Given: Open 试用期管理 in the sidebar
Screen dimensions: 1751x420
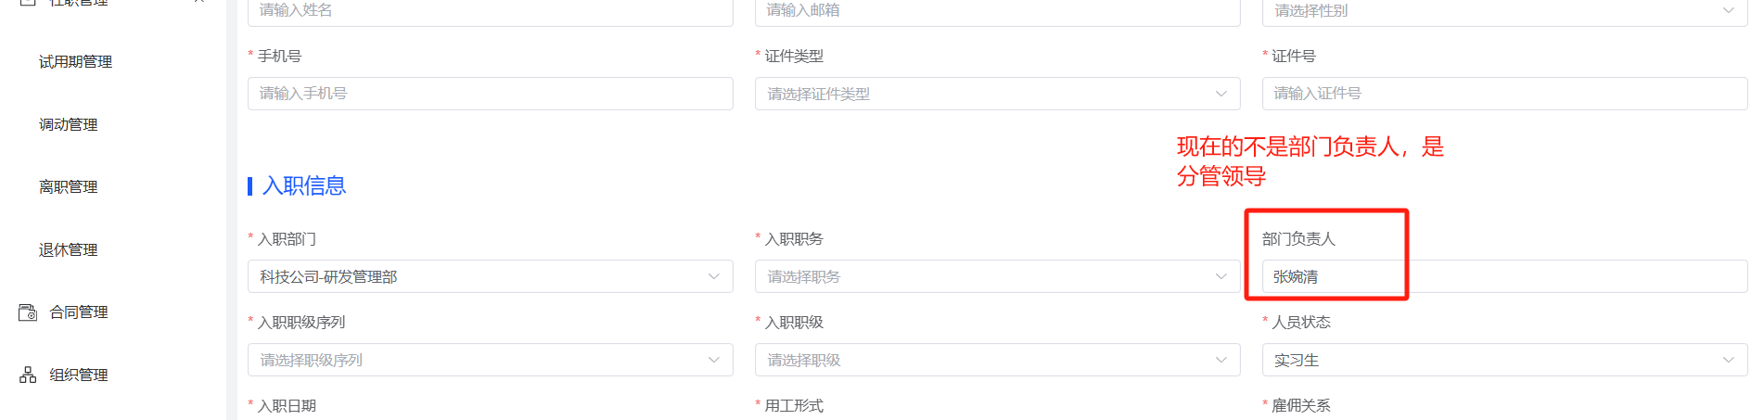Looking at the screenshot, I should pos(75,62).
